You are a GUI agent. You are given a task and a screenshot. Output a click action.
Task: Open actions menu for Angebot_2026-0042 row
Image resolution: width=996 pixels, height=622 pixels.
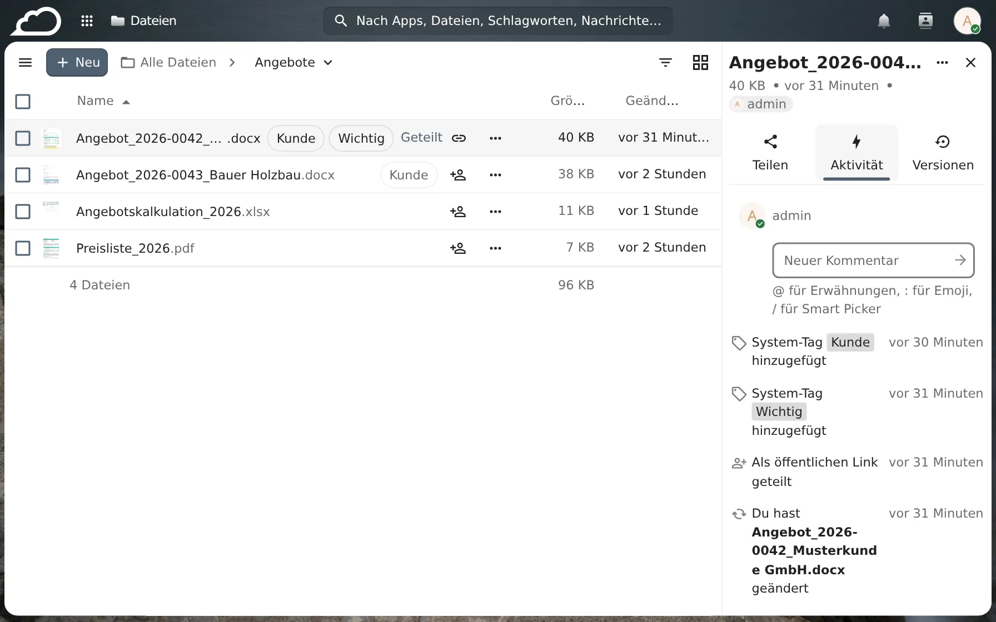tap(495, 138)
